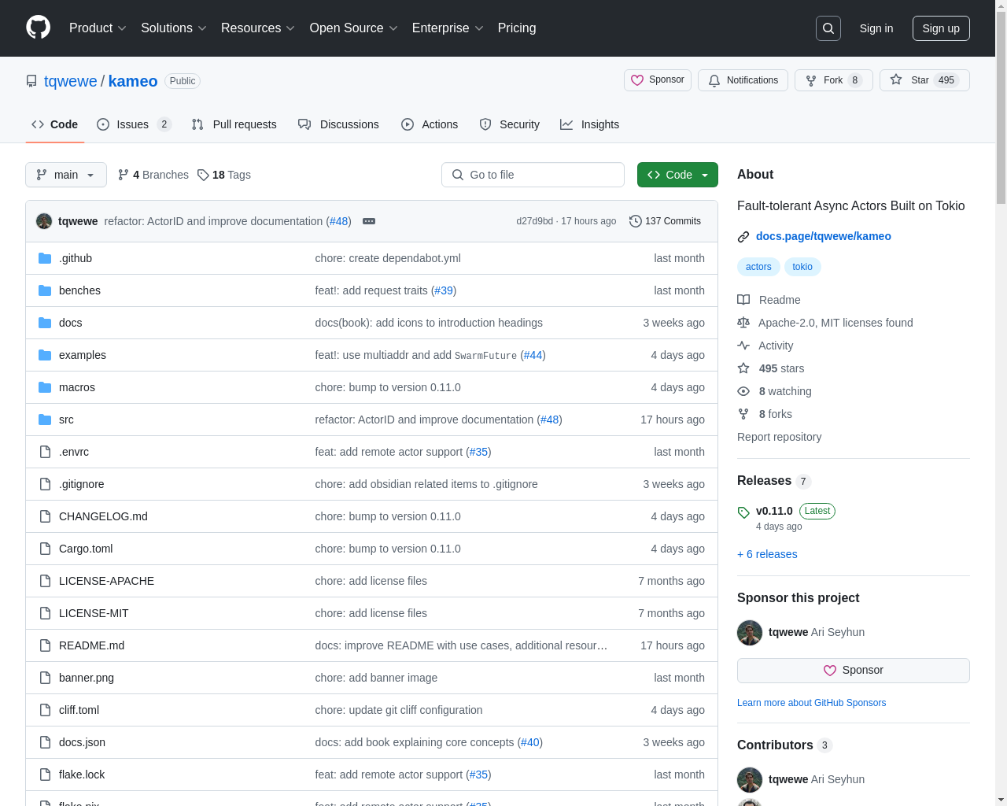Focus the Go to file search field
Viewport: 1007px width, 806px height.
coord(533,175)
